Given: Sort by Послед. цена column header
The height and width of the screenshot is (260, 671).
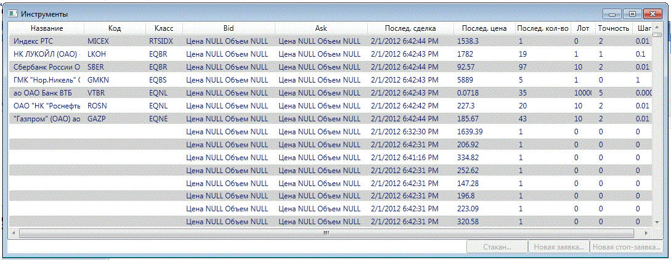Looking at the screenshot, I should pos(484,28).
